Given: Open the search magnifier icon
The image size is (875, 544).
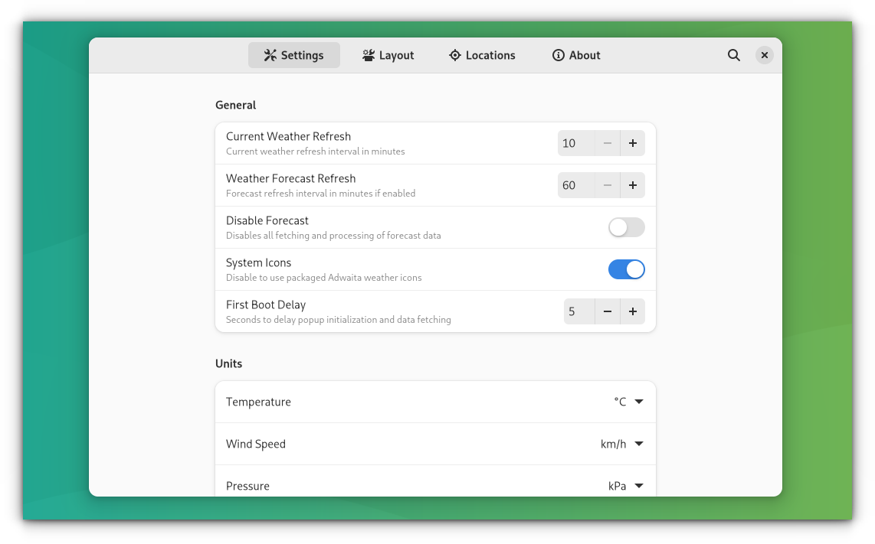Looking at the screenshot, I should pos(734,55).
